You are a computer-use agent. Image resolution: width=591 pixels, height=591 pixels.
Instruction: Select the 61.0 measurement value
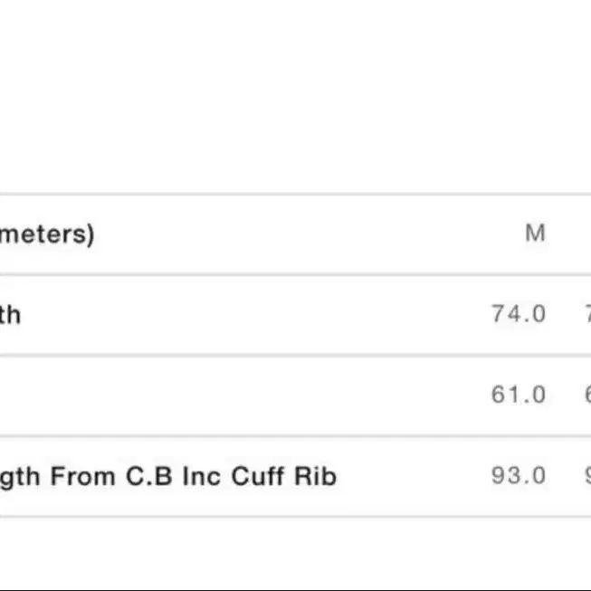[519, 395]
